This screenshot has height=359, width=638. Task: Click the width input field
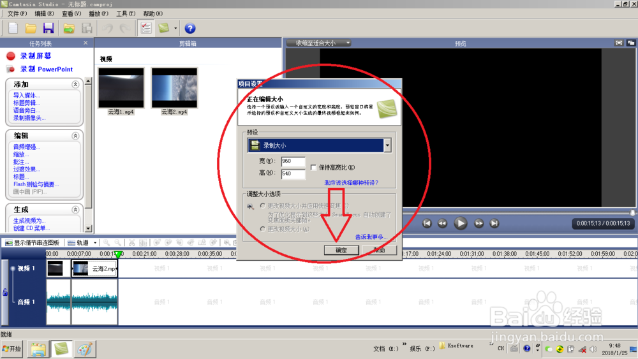tap(293, 161)
